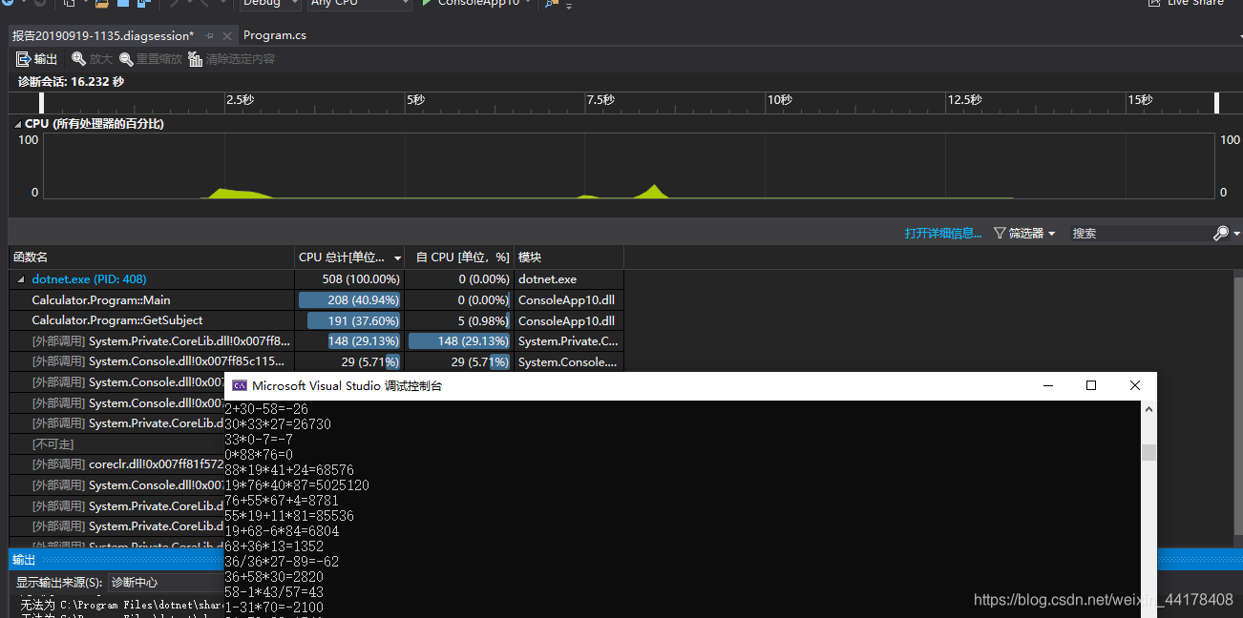Click the dotnet.exe (PID: 408) link

click(89, 279)
